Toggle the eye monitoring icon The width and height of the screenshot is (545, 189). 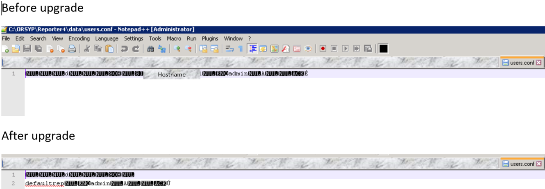(308, 49)
